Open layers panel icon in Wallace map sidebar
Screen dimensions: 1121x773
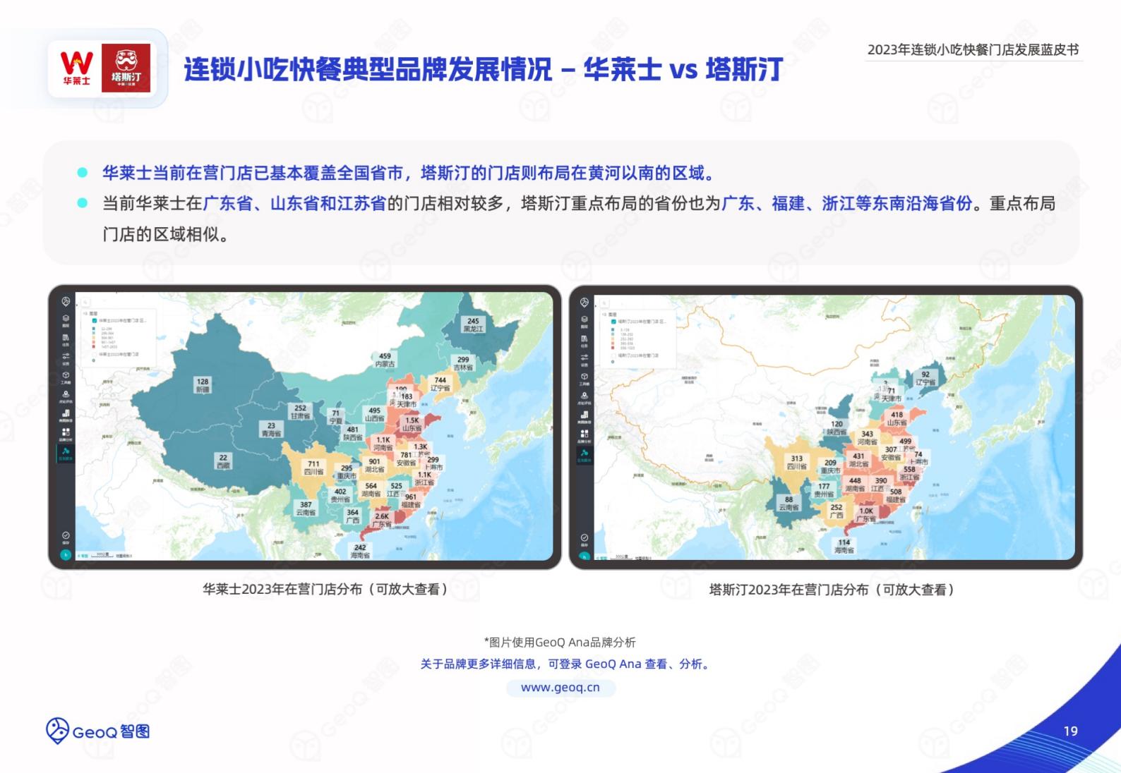click(x=66, y=319)
